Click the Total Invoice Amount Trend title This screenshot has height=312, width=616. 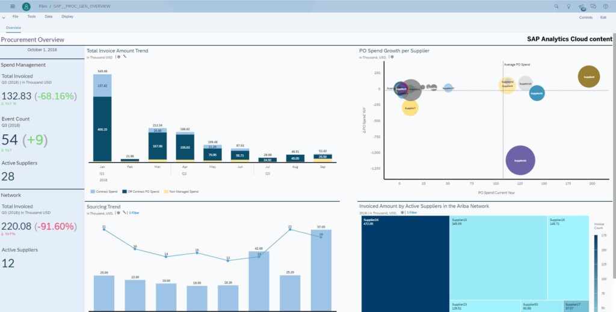pyautogui.click(x=117, y=51)
